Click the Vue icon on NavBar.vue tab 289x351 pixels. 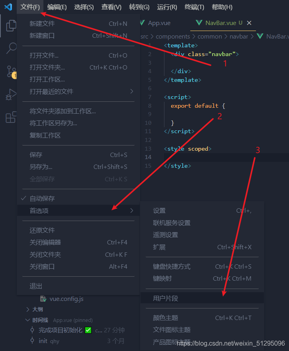pyautogui.click(x=199, y=23)
